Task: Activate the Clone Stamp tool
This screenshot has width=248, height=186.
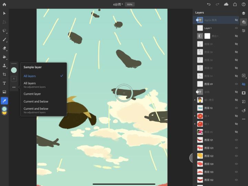Action: coord(4,66)
